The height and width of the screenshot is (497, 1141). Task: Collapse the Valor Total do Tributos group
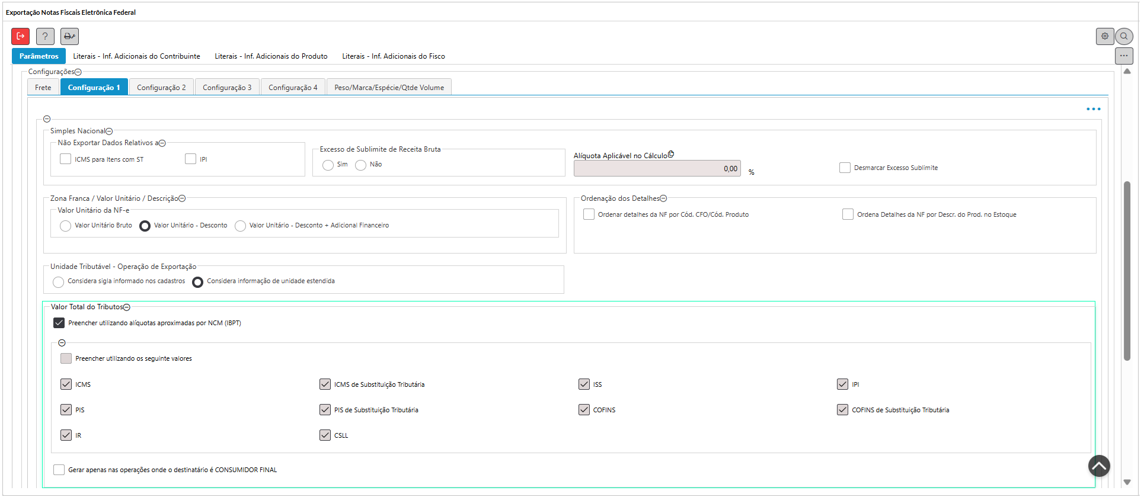point(127,307)
